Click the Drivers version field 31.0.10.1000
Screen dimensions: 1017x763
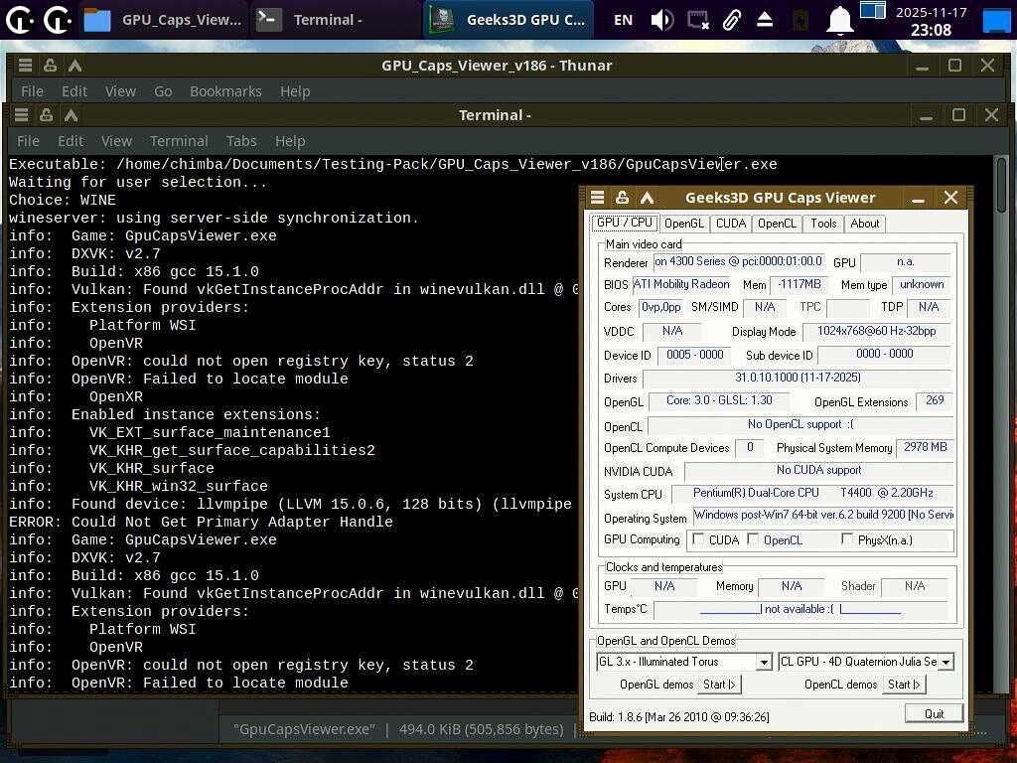point(798,378)
